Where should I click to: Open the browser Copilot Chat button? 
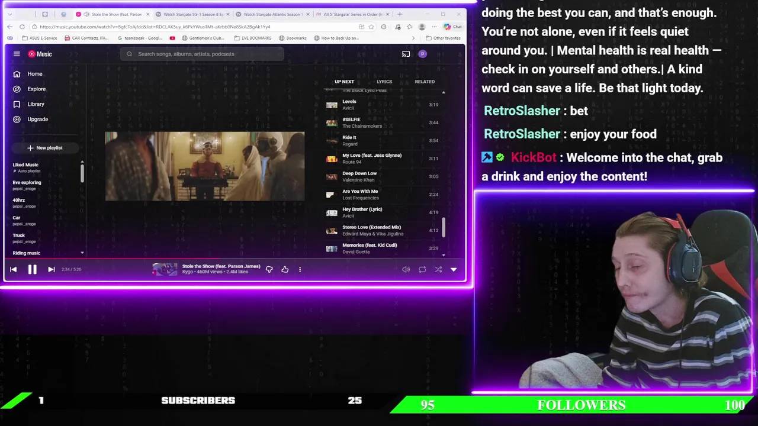[452, 27]
